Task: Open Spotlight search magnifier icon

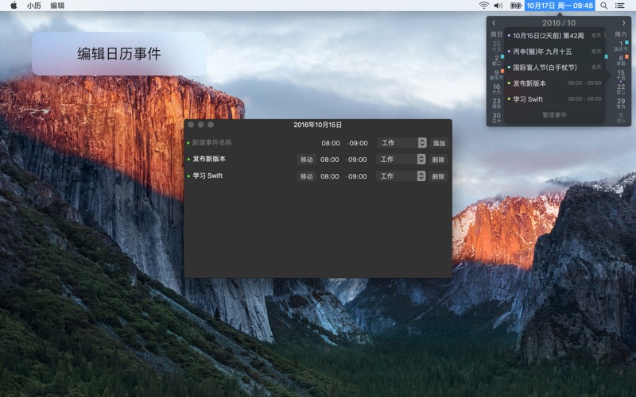Action: 604,6
